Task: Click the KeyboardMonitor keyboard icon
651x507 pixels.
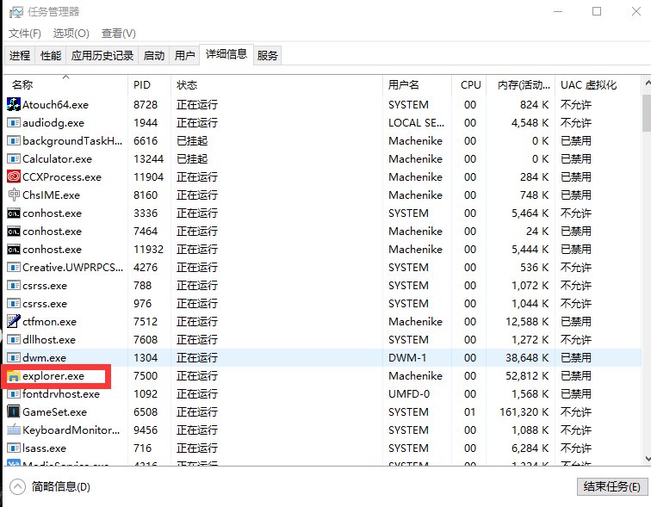Action: point(14,430)
